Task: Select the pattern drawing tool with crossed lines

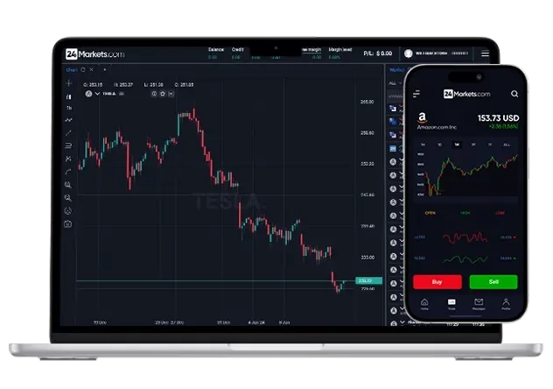Action: (x=68, y=159)
